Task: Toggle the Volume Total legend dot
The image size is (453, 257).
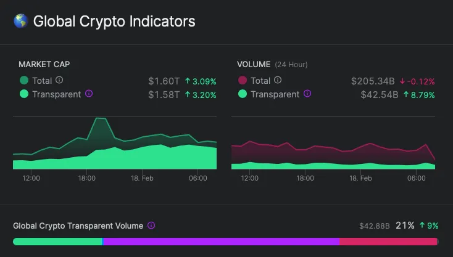Action: (243, 80)
